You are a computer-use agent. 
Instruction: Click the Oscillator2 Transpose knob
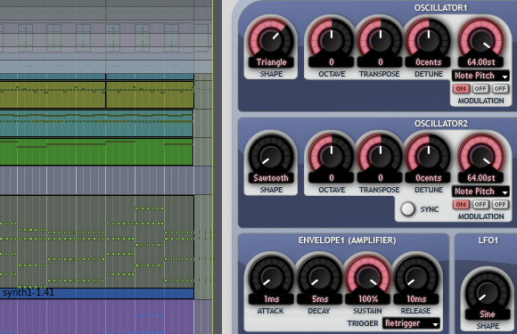click(x=380, y=156)
